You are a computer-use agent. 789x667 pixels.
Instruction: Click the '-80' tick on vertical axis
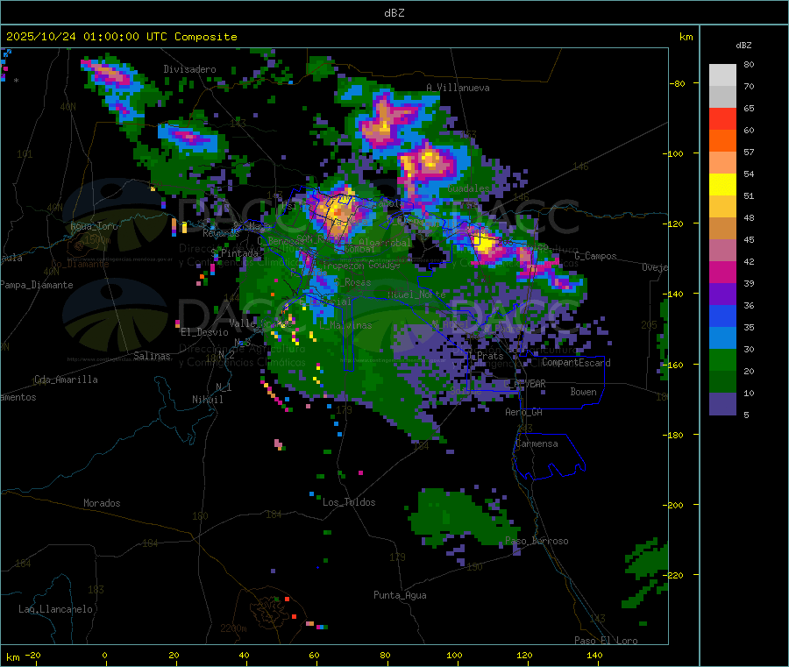click(x=677, y=83)
